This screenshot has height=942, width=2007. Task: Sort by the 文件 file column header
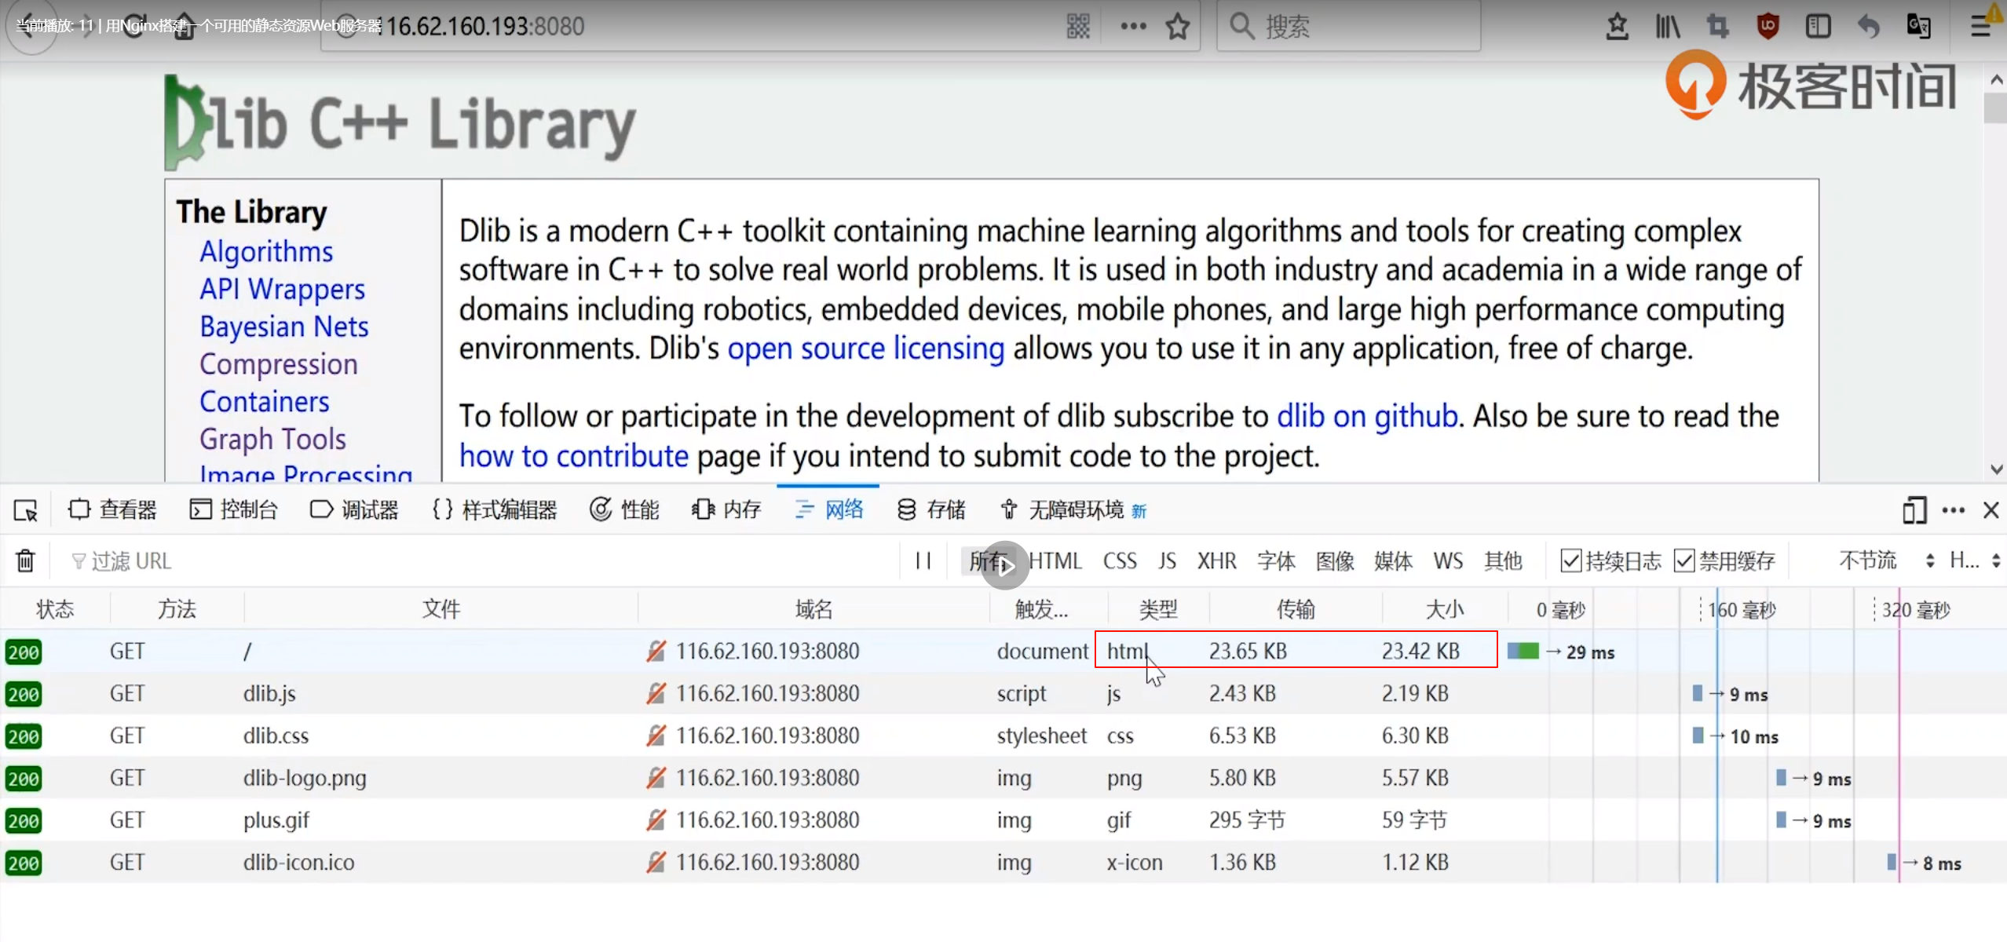tap(441, 609)
